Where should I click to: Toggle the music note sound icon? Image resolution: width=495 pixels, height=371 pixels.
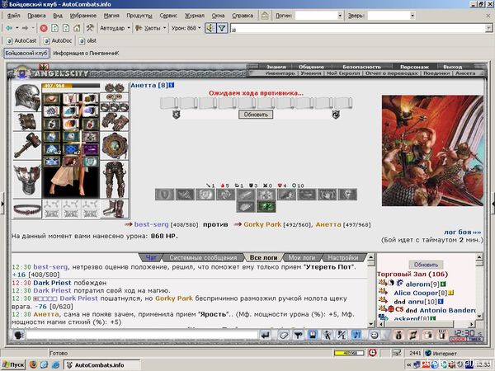(x=356, y=335)
